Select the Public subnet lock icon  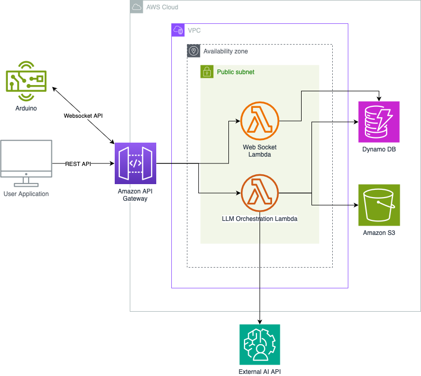pos(207,72)
